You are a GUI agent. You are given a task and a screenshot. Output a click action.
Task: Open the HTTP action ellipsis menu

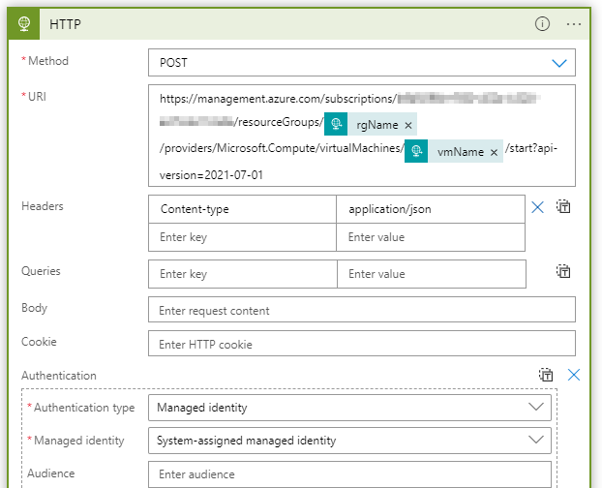(574, 24)
